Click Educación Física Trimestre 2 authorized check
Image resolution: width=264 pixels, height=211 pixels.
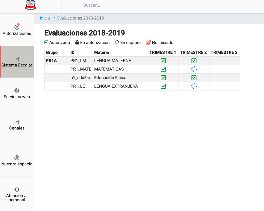[x=194, y=78]
